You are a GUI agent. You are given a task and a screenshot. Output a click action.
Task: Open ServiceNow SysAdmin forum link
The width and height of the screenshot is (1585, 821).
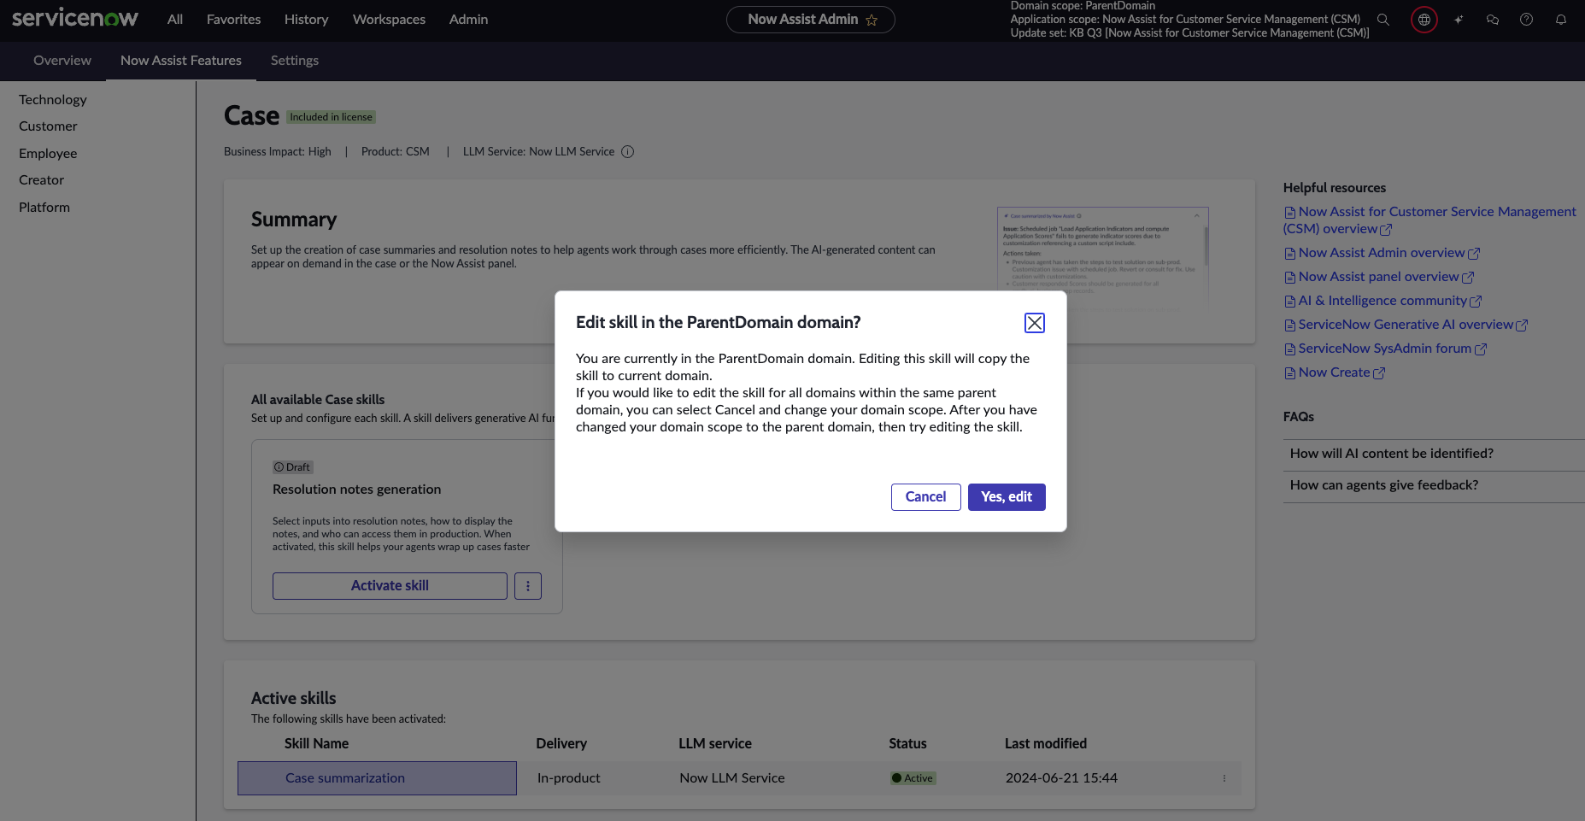click(x=1386, y=349)
